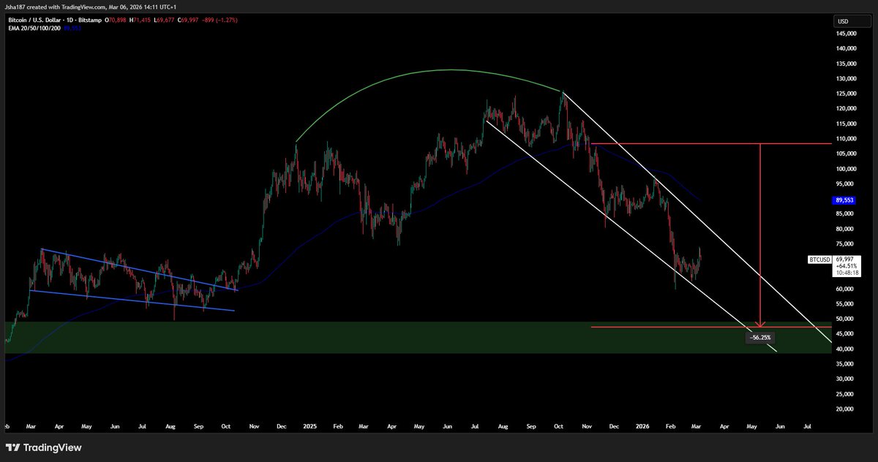The height and width of the screenshot is (462, 878).
Task: Click the 2025 year label on time axis
Action: click(x=309, y=425)
